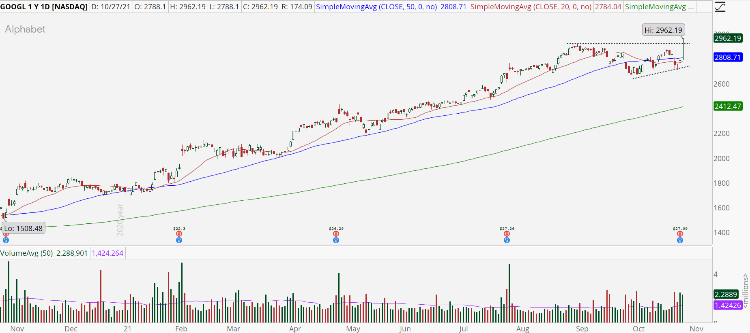Select the L: 2788.1 low value
The height and width of the screenshot is (333, 750).
(x=224, y=7)
